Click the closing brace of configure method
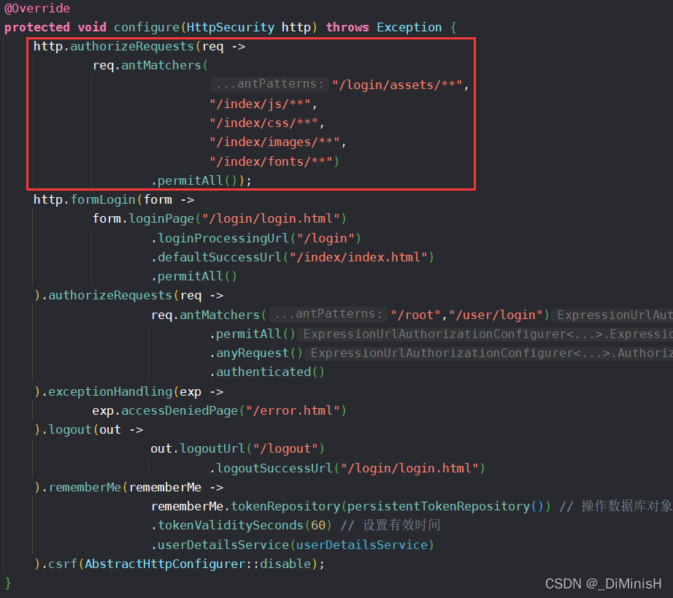673x598 pixels. [x=8, y=583]
